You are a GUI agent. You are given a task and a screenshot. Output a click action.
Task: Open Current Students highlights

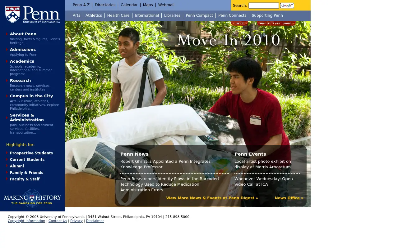pos(27,160)
